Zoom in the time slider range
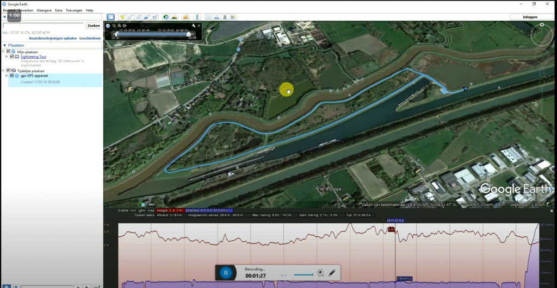557x288 pixels. coord(119,26)
